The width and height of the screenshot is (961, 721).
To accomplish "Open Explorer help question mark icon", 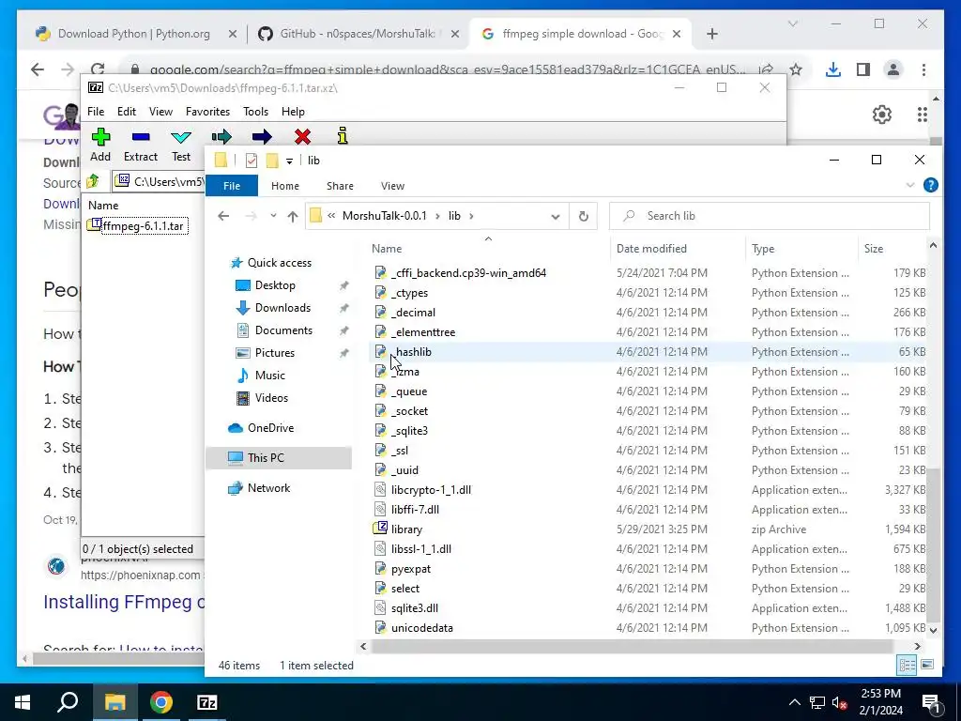I will point(930,185).
